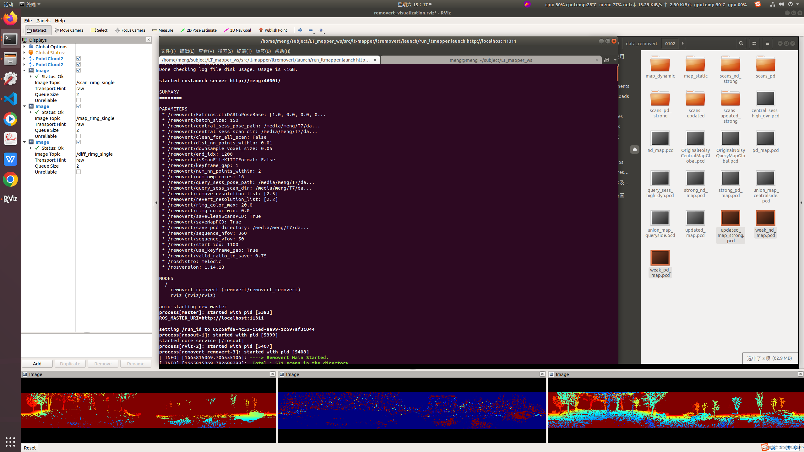Enable Unreliable for scan_rimg_single image
This screenshot has width=804, height=452.
[x=79, y=100]
